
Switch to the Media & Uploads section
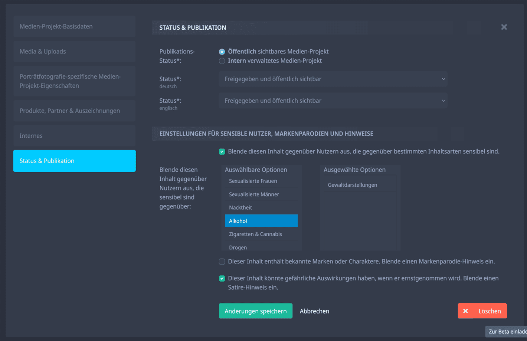coord(74,51)
